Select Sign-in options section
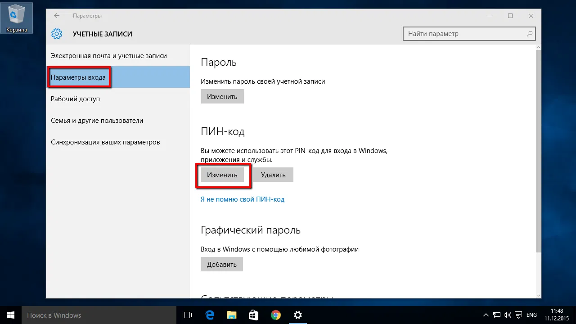The width and height of the screenshot is (576, 324). pyautogui.click(x=118, y=77)
